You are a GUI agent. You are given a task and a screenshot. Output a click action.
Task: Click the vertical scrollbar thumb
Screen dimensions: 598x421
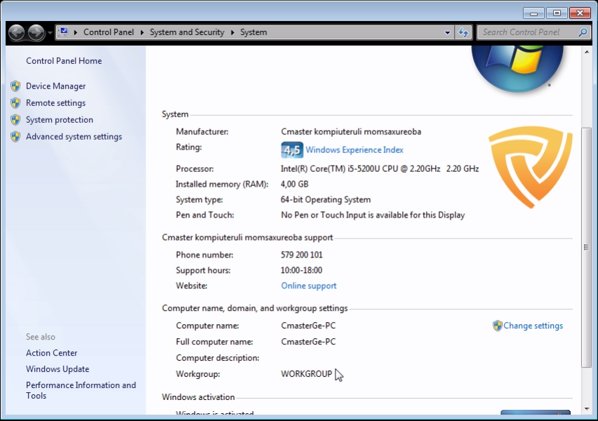(587, 248)
